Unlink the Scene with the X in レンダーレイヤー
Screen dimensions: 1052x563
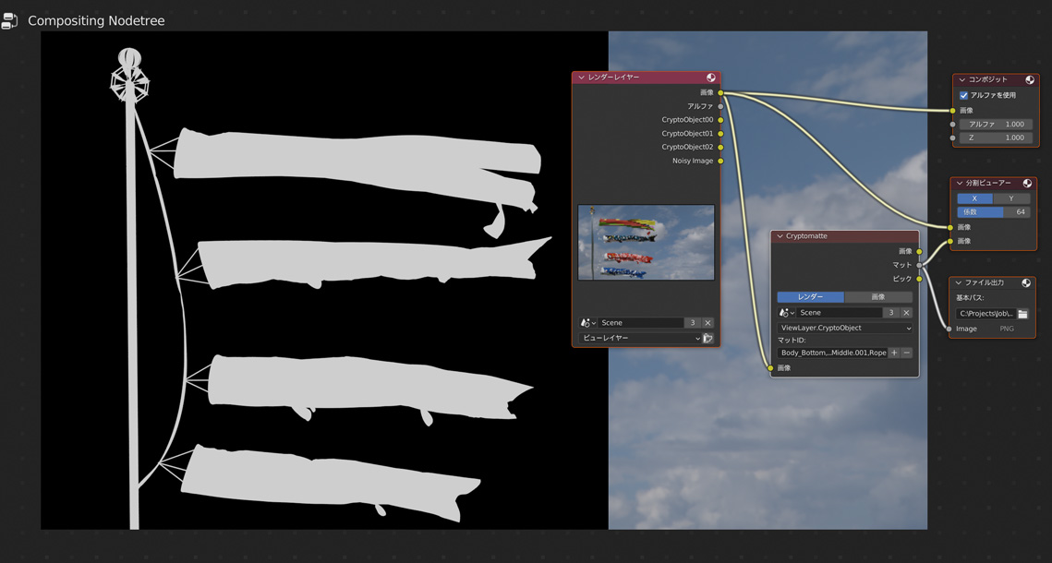[x=707, y=322]
